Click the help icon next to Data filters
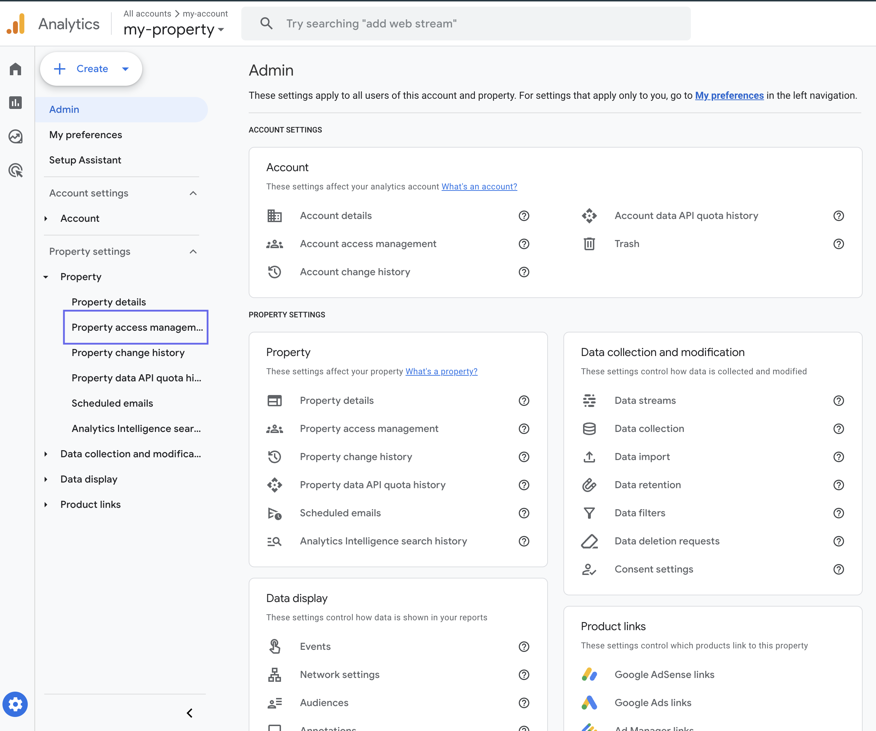Image resolution: width=876 pixels, height=731 pixels. pyautogui.click(x=839, y=513)
